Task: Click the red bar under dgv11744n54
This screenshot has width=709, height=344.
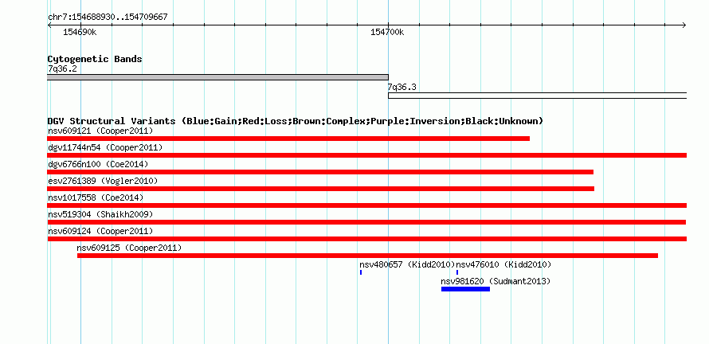Action: pyautogui.click(x=366, y=155)
